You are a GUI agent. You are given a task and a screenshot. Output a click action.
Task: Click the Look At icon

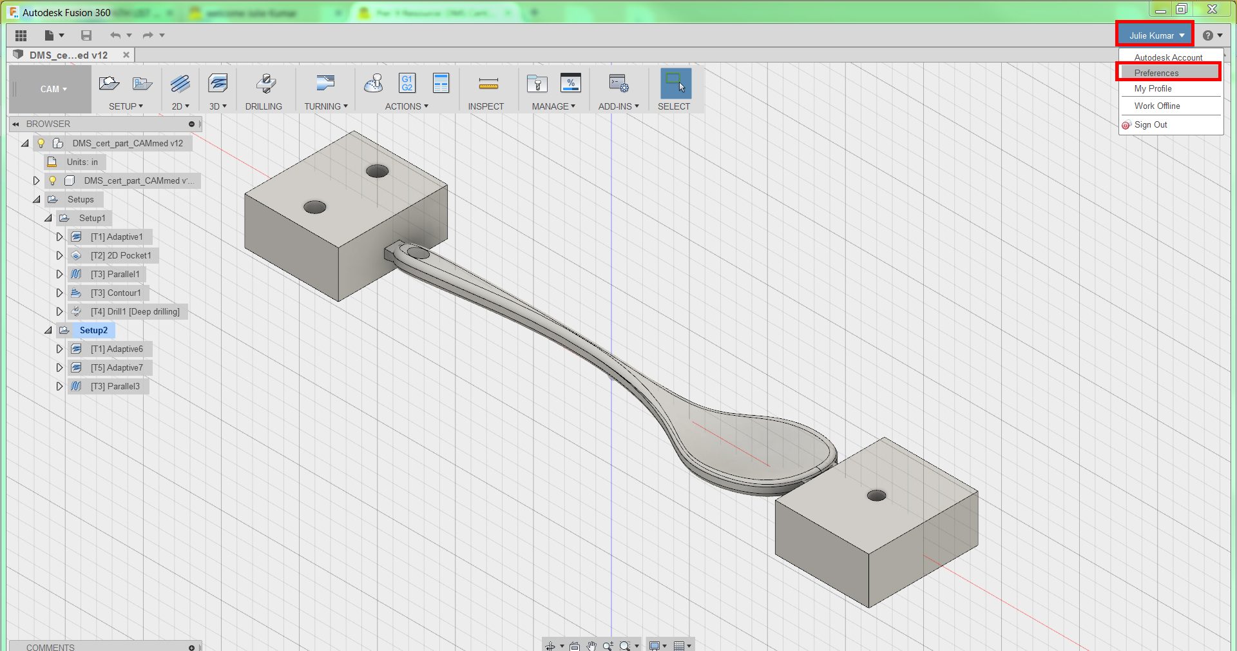(575, 645)
